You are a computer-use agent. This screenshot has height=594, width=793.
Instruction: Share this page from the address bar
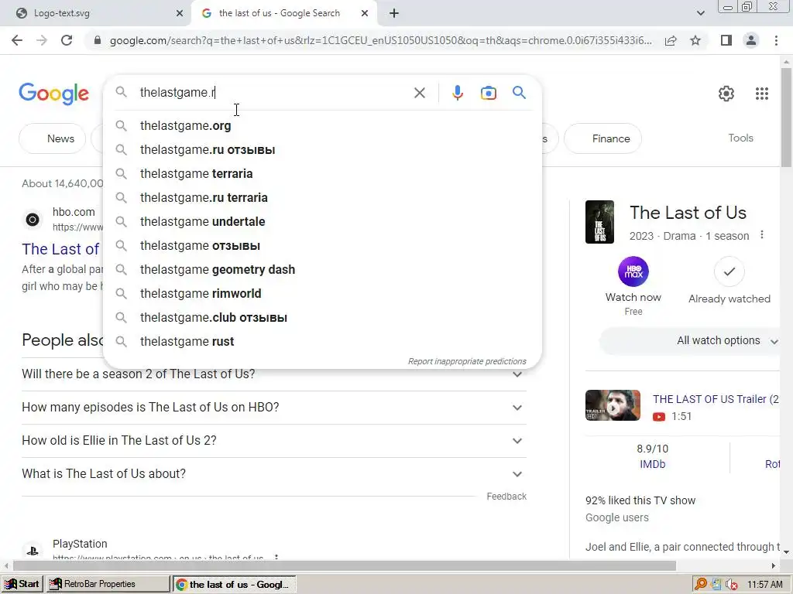(671, 40)
